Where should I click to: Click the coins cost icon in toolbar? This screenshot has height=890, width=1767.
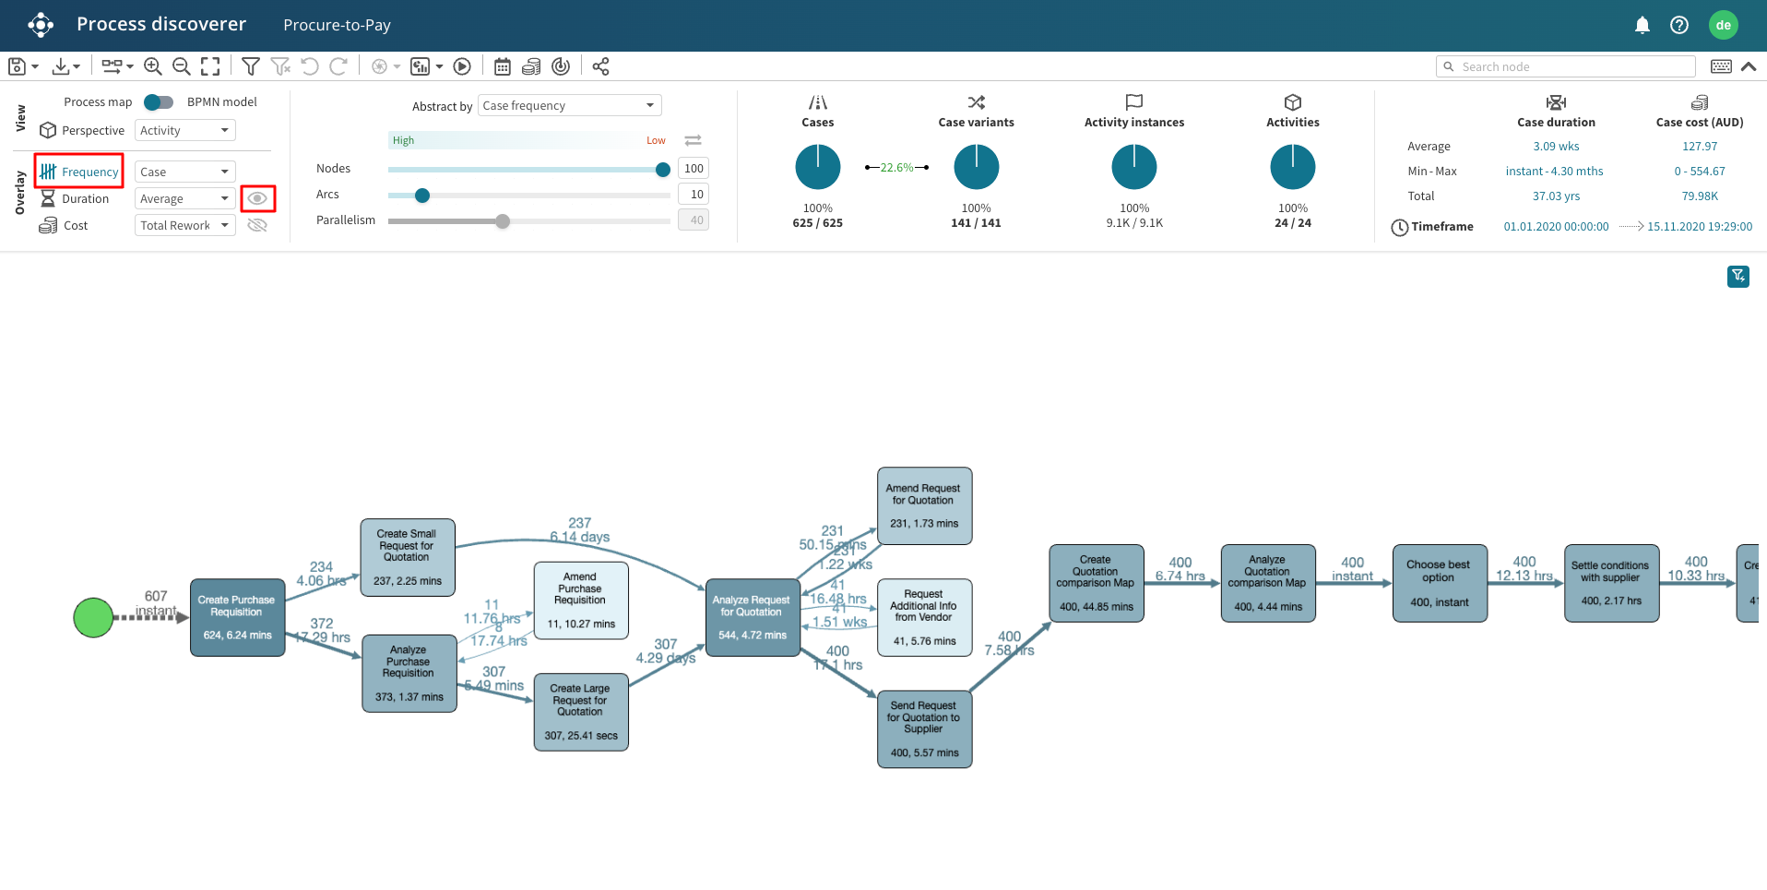tap(531, 66)
